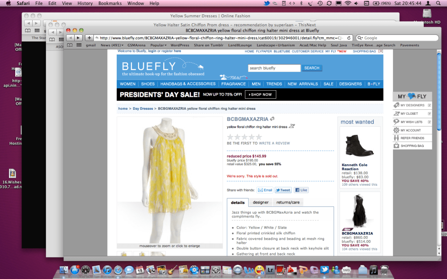
Task: Open Lightroom from the Dock
Action: 270,270
